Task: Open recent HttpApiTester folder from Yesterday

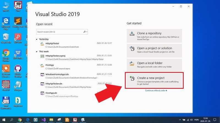Action: tap(76, 45)
